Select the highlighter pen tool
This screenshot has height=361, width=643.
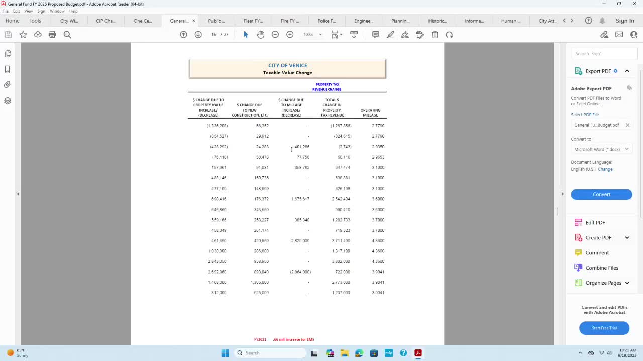(390, 34)
